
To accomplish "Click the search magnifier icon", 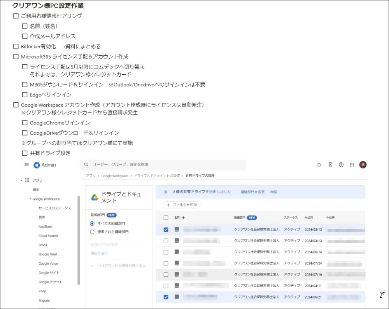I will (86, 165).
